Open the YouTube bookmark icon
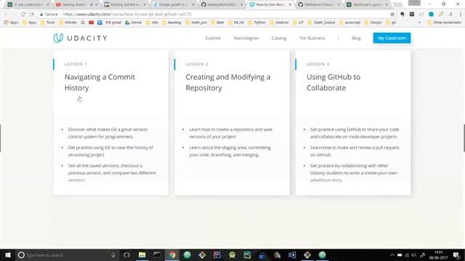The image size is (465, 261). coord(92,22)
